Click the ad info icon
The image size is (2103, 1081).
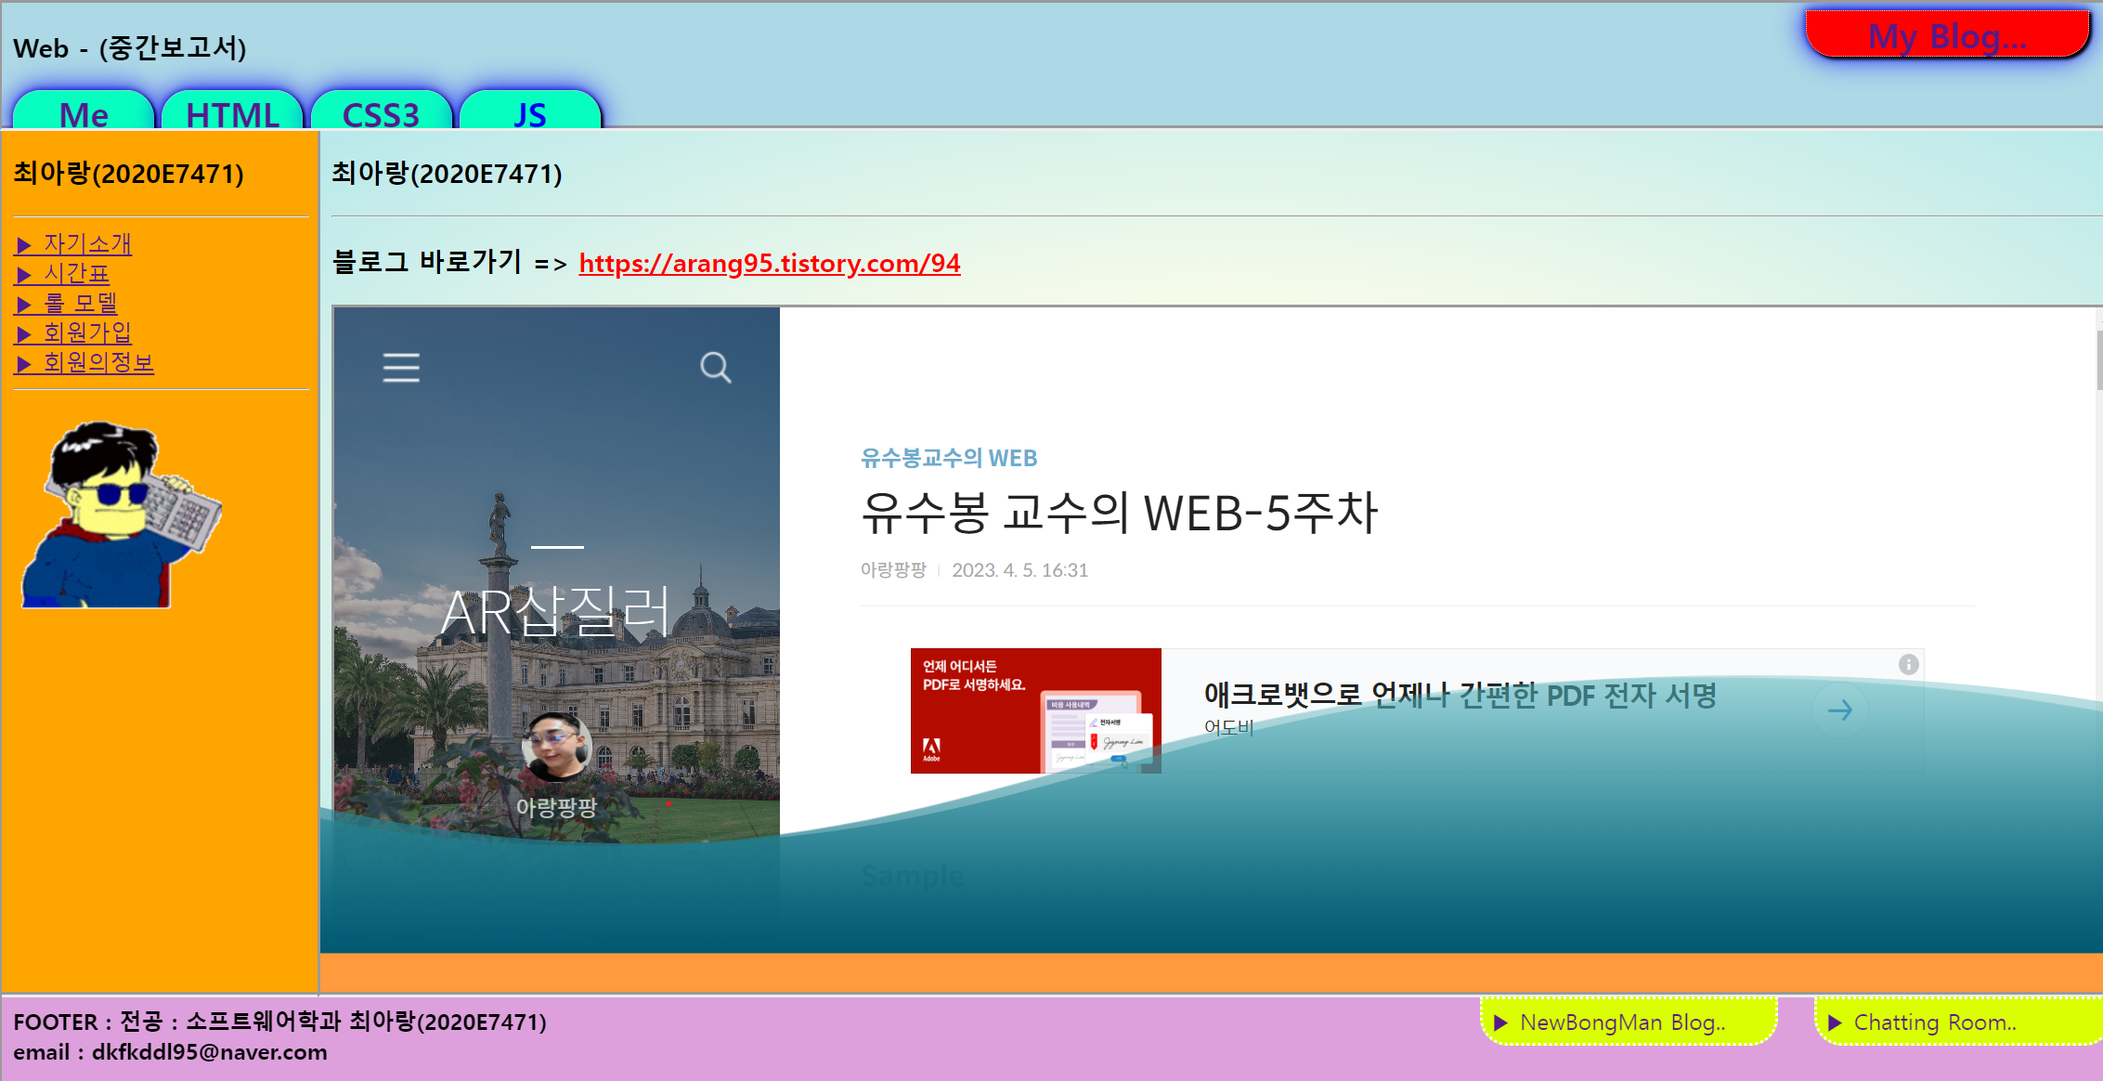tap(1908, 664)
